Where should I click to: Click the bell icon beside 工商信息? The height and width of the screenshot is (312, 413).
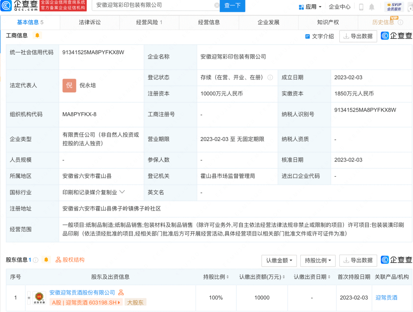tap(37, 36)
